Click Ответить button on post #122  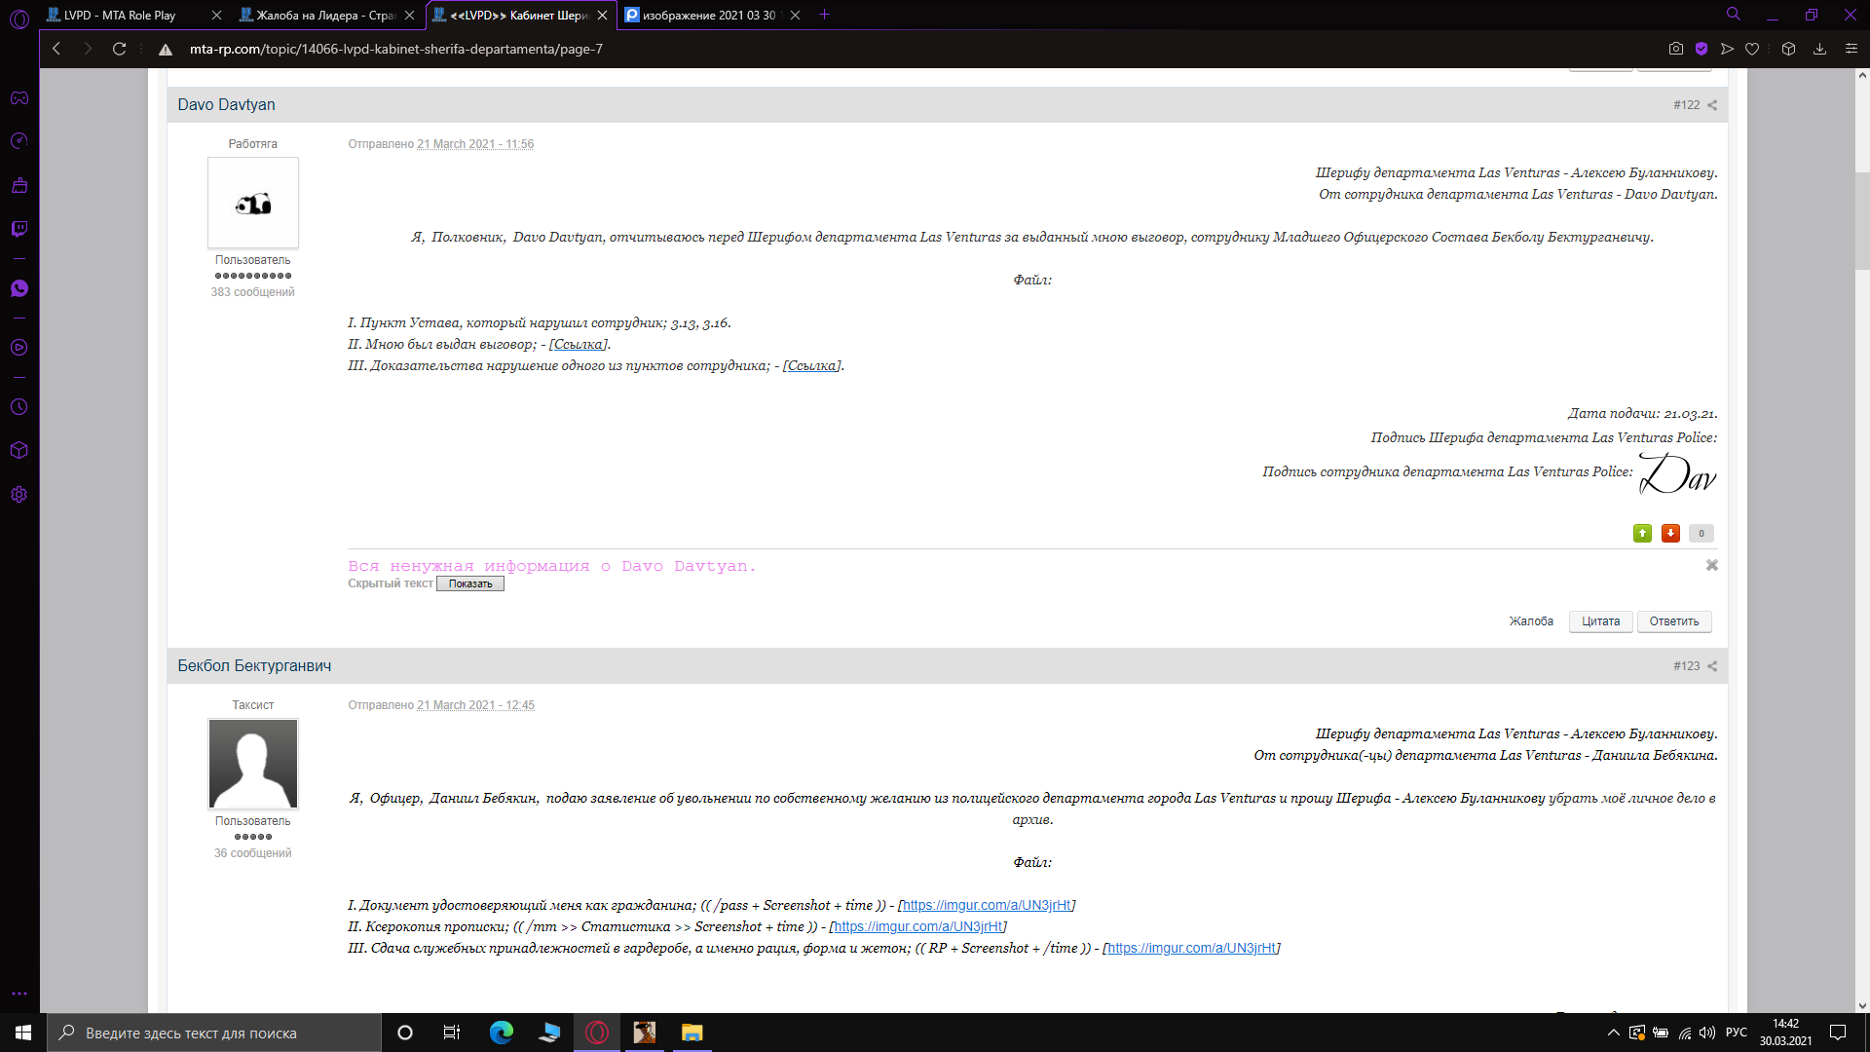(x=1673, y=621)
